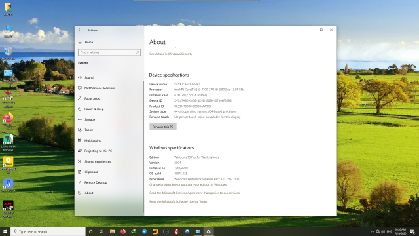Maximize the Settings window

point(321,30)
